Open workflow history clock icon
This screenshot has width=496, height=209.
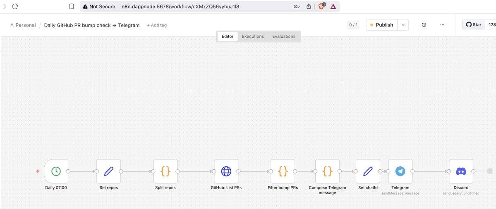[424, 25]
